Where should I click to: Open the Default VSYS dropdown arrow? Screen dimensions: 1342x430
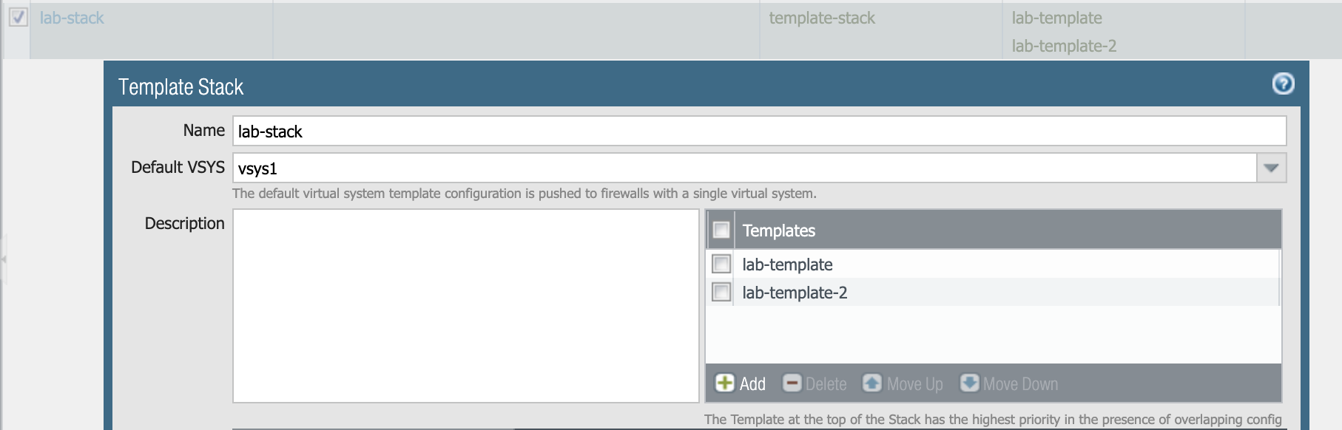(x=1271, y=168)
